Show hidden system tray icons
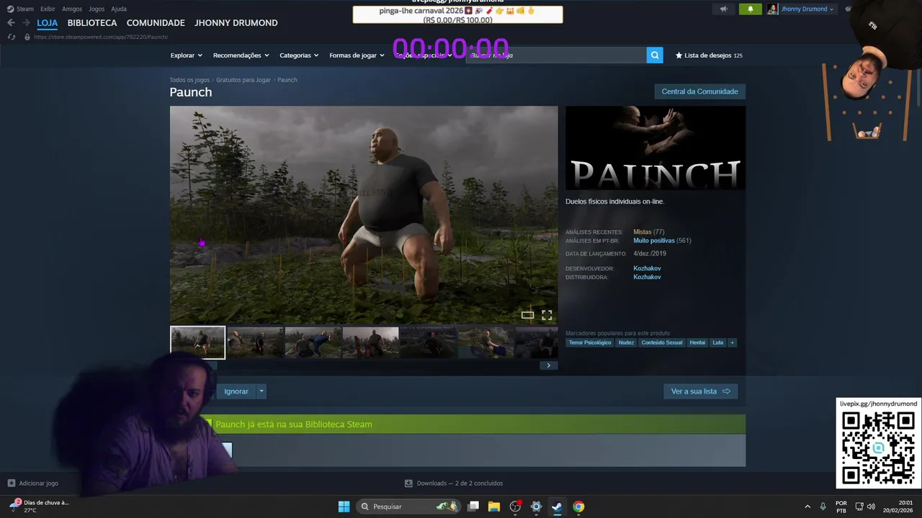 tap(807, 506)
